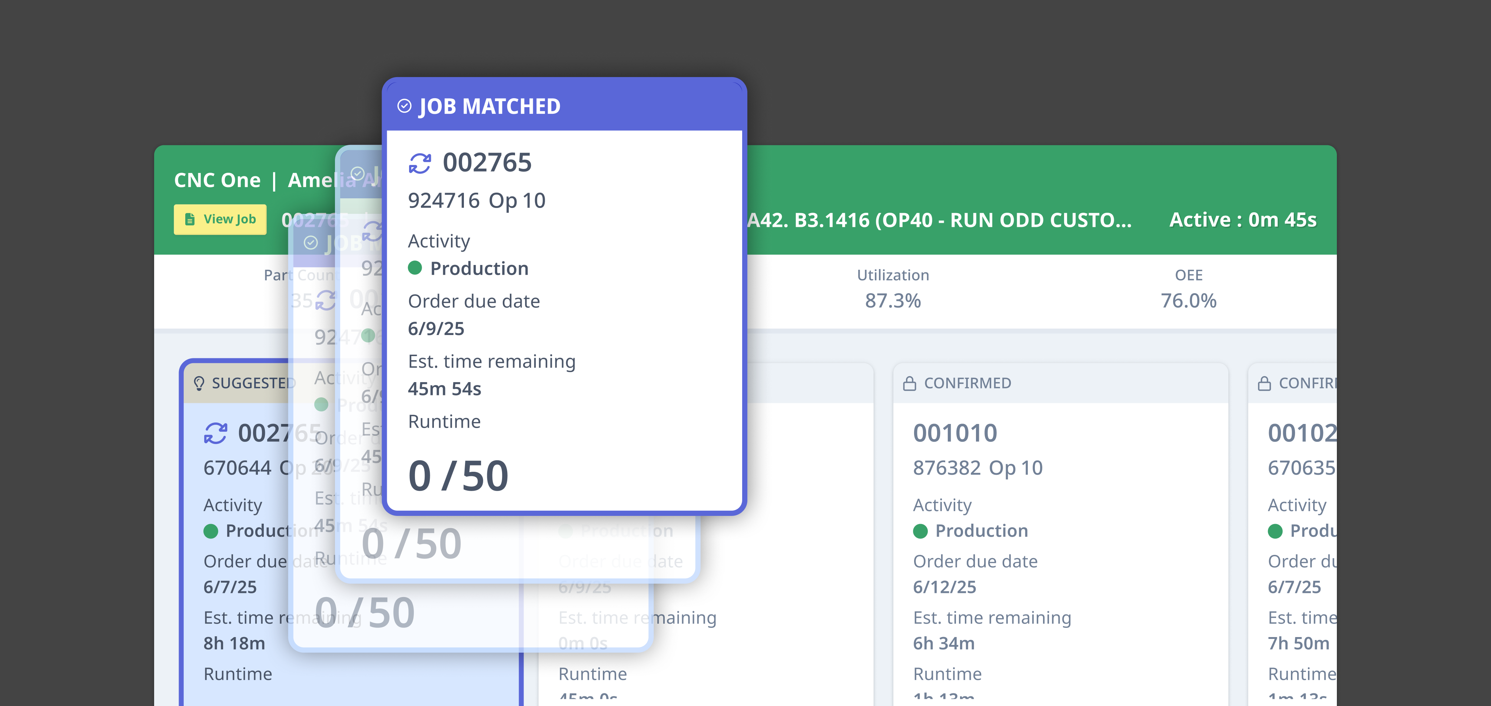Image resolution: width=1491 pixels, height=706 pixels.
Task: Click the 0 / 50 count in matched card
Action: 458,476
